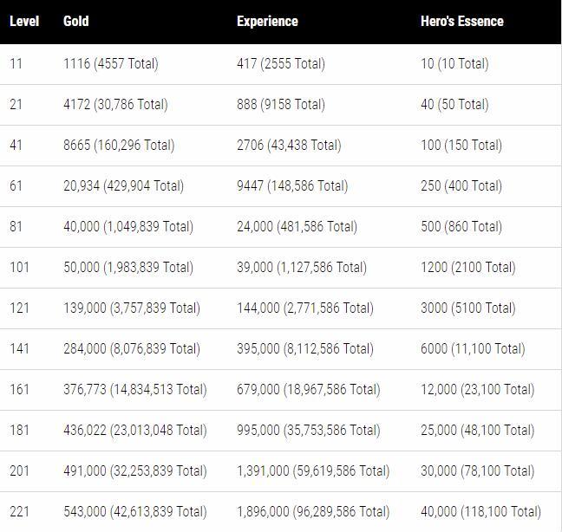Select experience cell 2706 (43,438 Total)

pos(289,145)
